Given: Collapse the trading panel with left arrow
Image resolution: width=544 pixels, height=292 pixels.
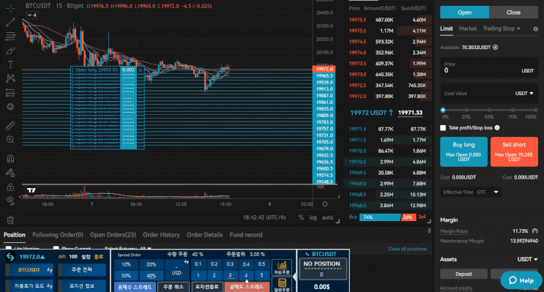Looking at the screenshot, I should [x=294, y=277].
